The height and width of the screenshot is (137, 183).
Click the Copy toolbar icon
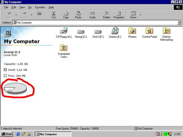coord(66,13)
